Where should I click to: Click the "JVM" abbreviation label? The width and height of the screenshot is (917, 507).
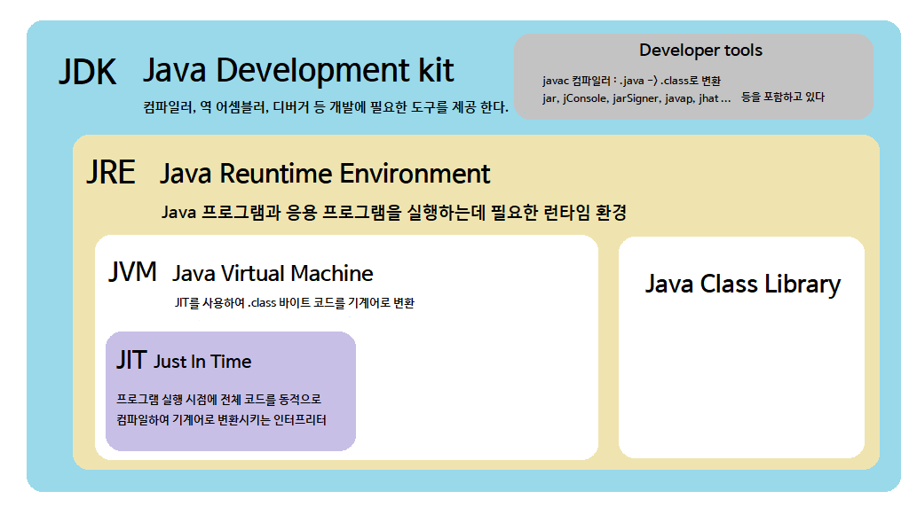point(133,271)
